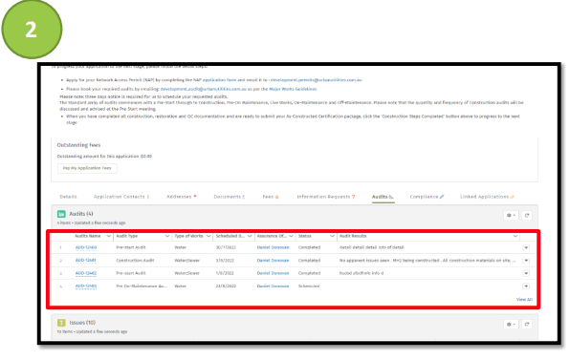Open row actions for 1/8/2022 Pre-start Audit
The height and width of the screenshot is (360, 570).
[x=526, y=273]
